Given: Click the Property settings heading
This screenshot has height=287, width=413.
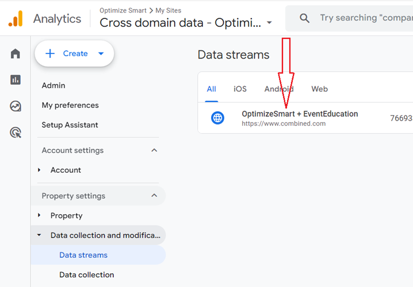Looking at the screenshot, I should click(74, 196).
